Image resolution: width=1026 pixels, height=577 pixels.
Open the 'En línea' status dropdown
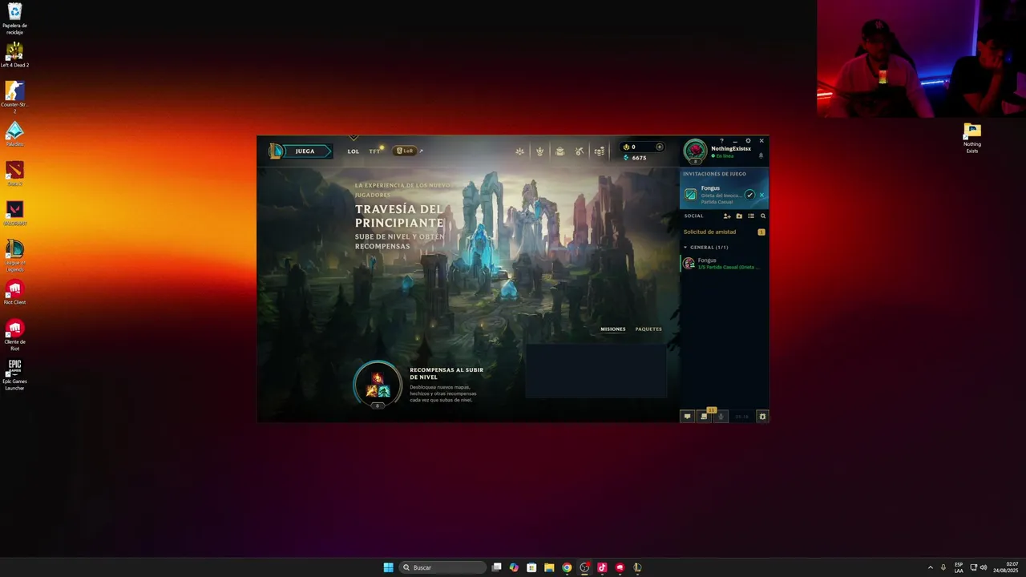pyautogui.click(x=725, y=156)
